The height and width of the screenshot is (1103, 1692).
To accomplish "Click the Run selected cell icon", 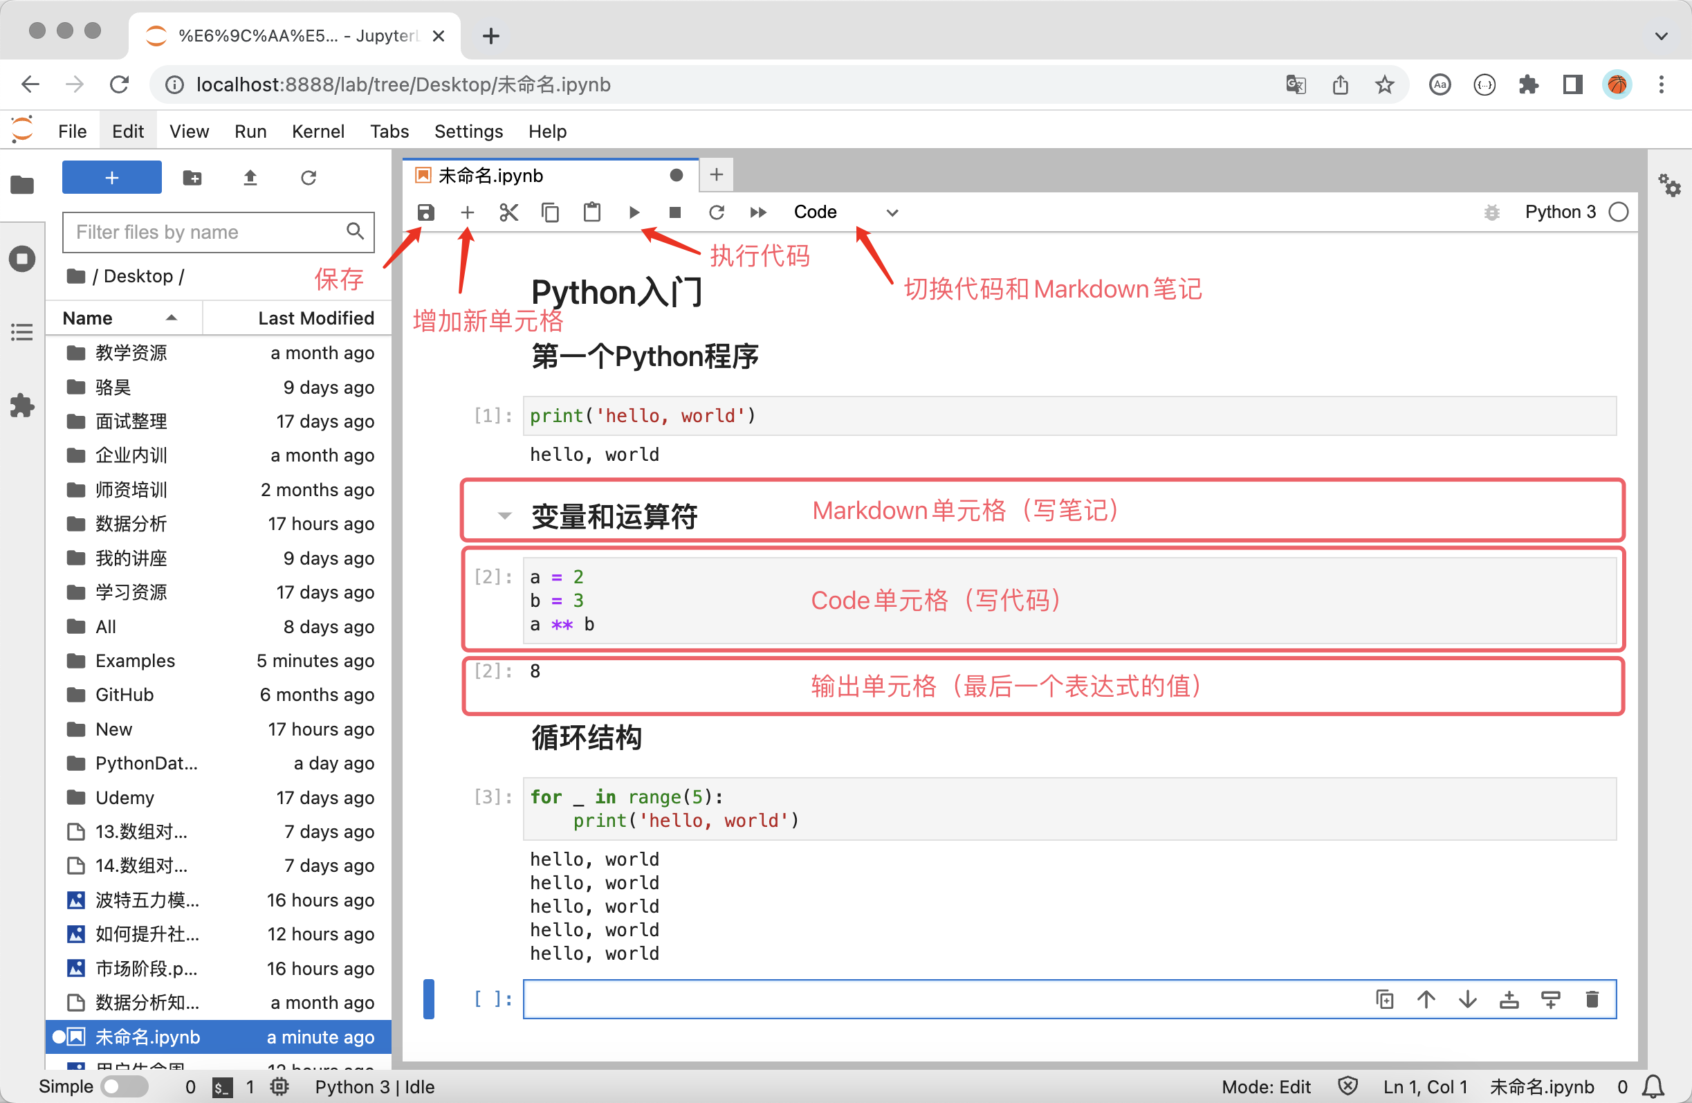I will (634, 211).
